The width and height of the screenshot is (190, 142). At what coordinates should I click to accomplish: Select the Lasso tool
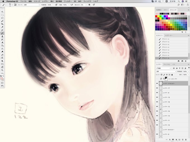pos(2,18)
